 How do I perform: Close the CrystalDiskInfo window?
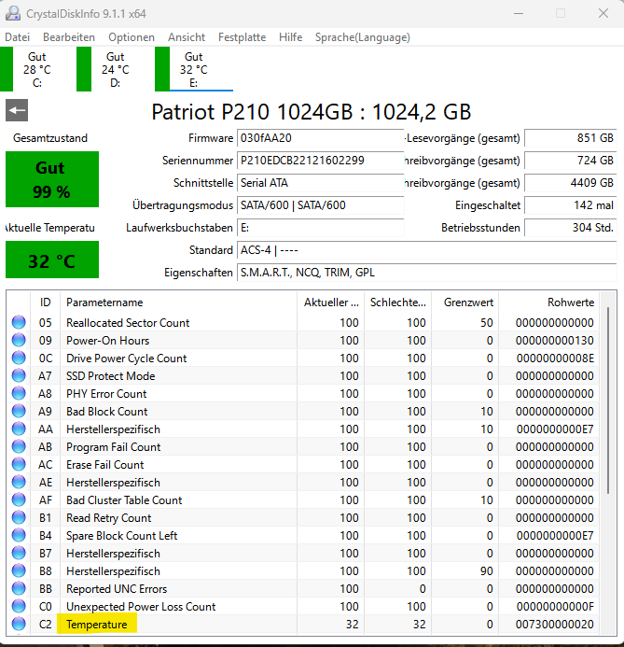[x=603, y=13]
